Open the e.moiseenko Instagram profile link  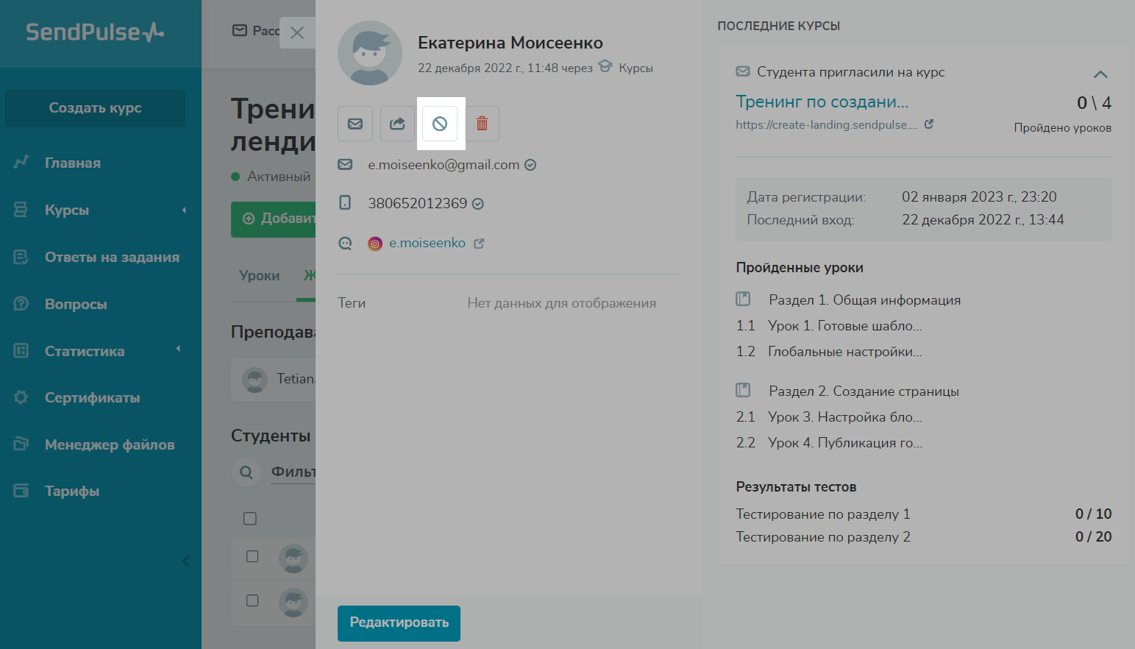(x=427, y=243)
